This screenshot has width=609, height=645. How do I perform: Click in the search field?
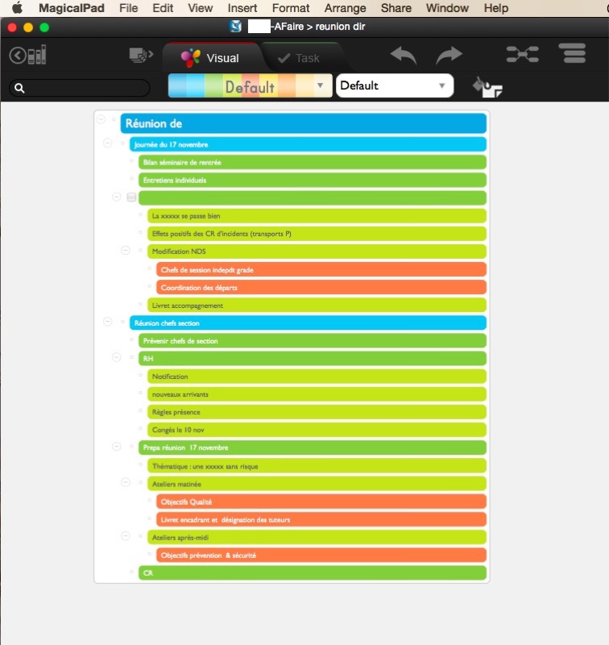[81, 88]
